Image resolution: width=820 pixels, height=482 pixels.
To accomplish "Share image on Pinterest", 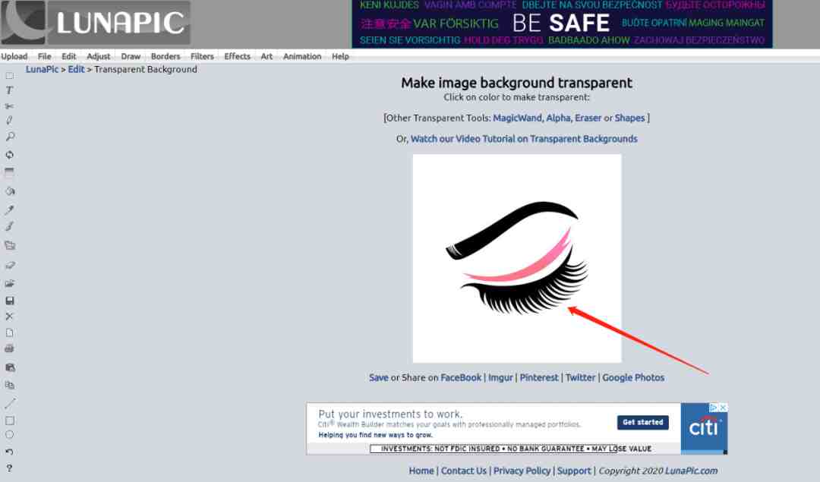I will pyautogui.click(x=539, y=377).
